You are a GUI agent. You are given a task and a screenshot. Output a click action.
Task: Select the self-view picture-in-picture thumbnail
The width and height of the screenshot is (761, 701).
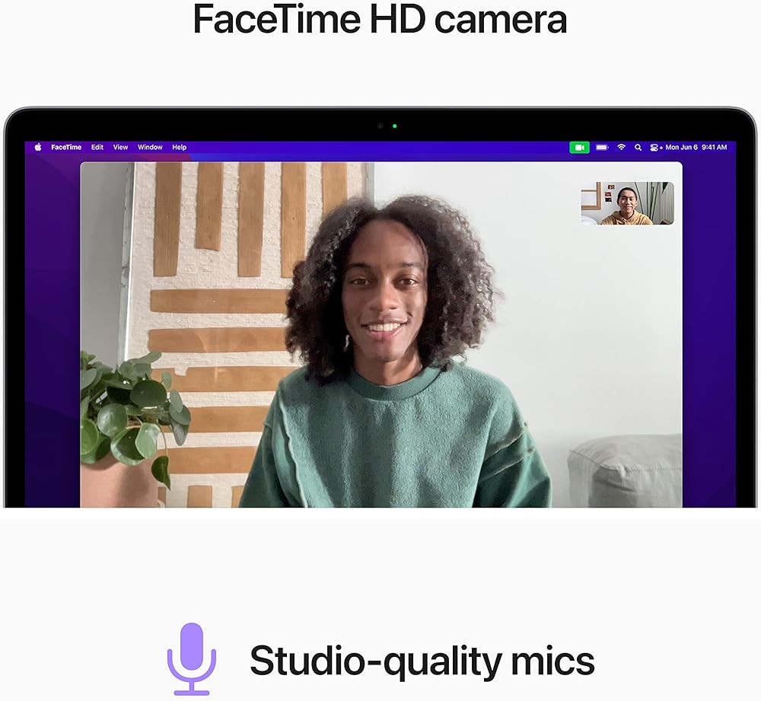tap(627, 203)
